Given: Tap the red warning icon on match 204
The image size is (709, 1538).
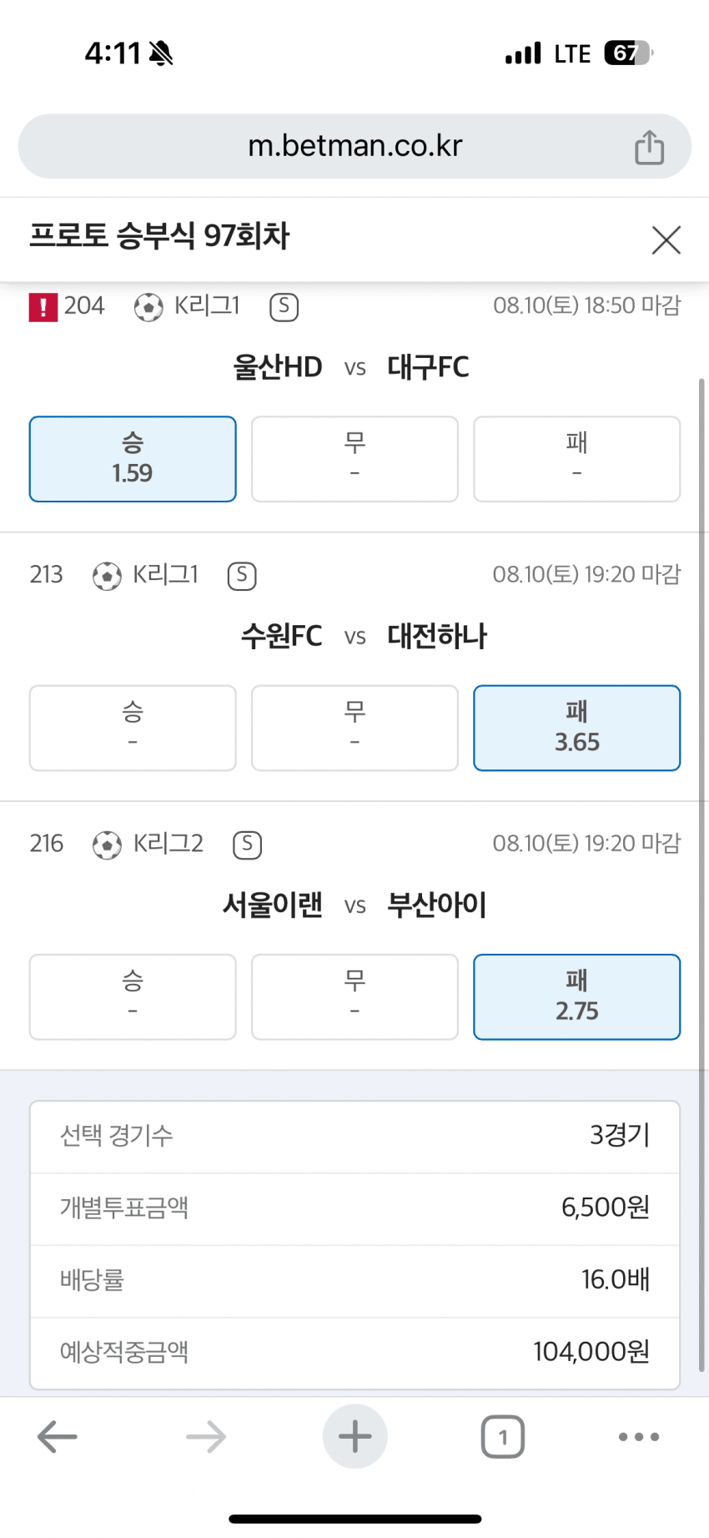Looking at the screenshot, I should tap(43, 307).
